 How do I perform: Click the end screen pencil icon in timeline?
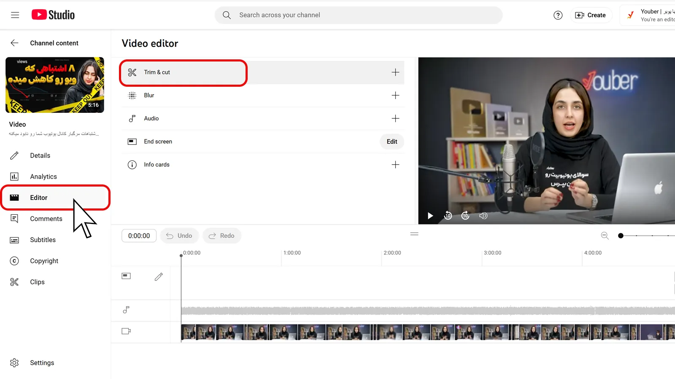(159, 277)
